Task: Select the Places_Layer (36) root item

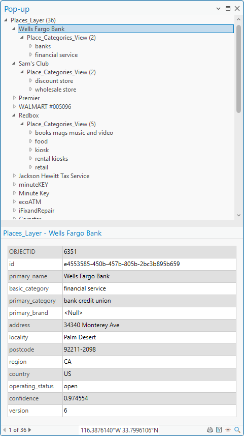Action: pos(33,20)
